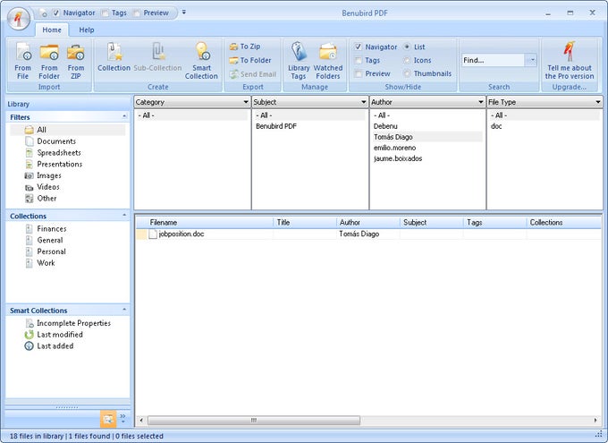Filter library by Presentations

pos(54,164)
